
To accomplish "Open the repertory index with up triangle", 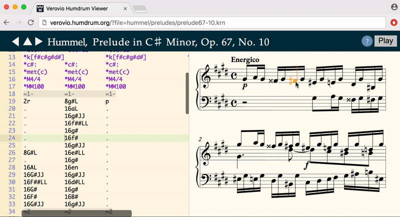I will [x=27, y=41].
